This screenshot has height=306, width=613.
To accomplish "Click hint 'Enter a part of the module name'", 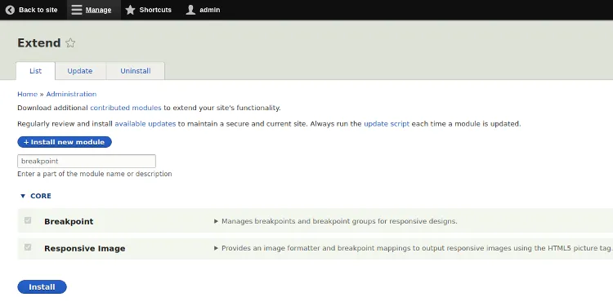I will [x=95, y=174].
